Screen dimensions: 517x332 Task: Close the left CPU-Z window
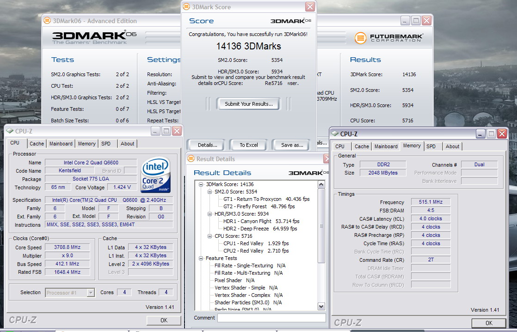point(177,131)
